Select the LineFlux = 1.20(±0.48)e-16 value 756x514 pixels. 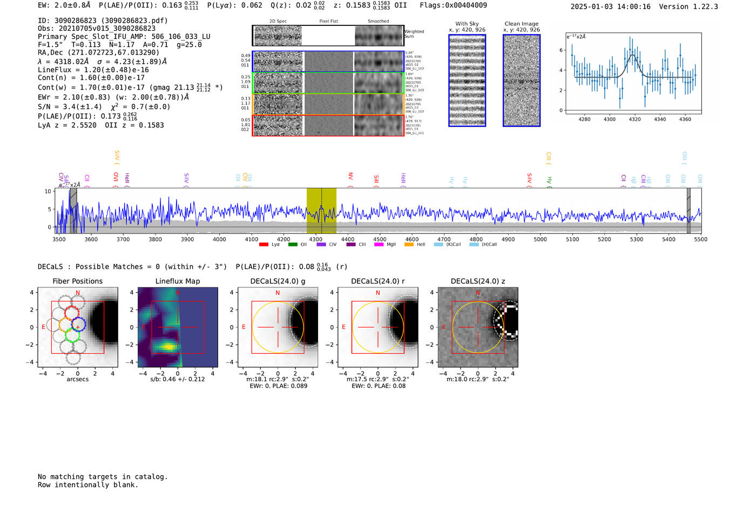click(93, 70)
